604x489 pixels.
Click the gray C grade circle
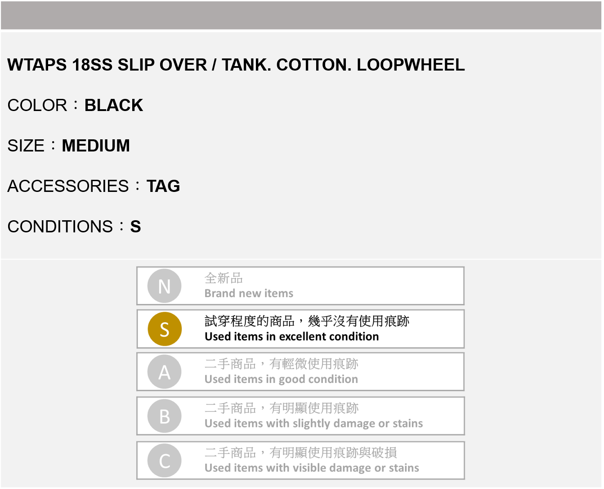point(165,461)
